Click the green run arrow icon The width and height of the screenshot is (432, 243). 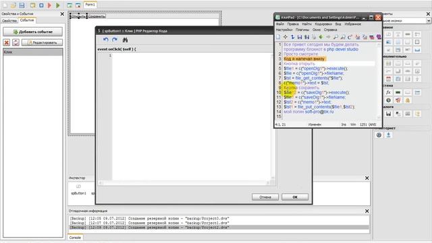pyautogui.click(x=58, y=5)
